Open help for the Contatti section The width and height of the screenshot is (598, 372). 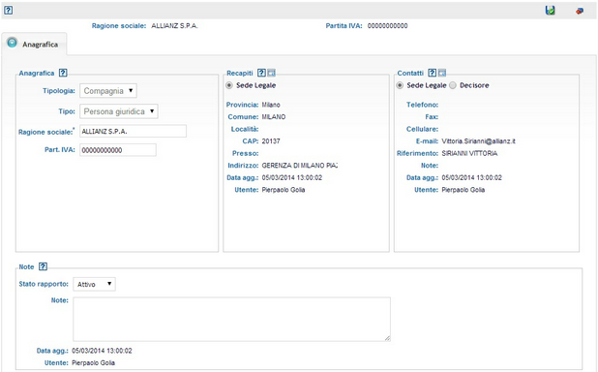point(432,73)
